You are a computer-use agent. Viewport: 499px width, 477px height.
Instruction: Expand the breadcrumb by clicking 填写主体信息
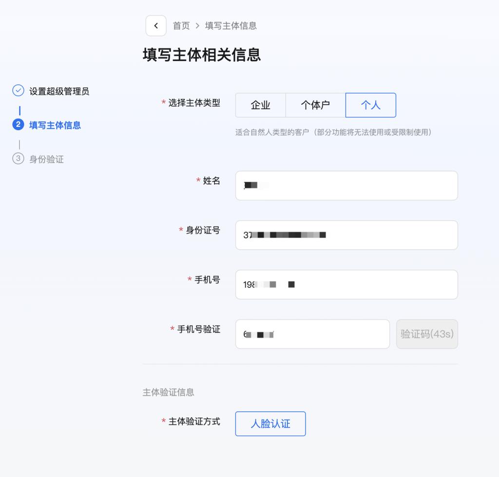click(x=230, y=26)
